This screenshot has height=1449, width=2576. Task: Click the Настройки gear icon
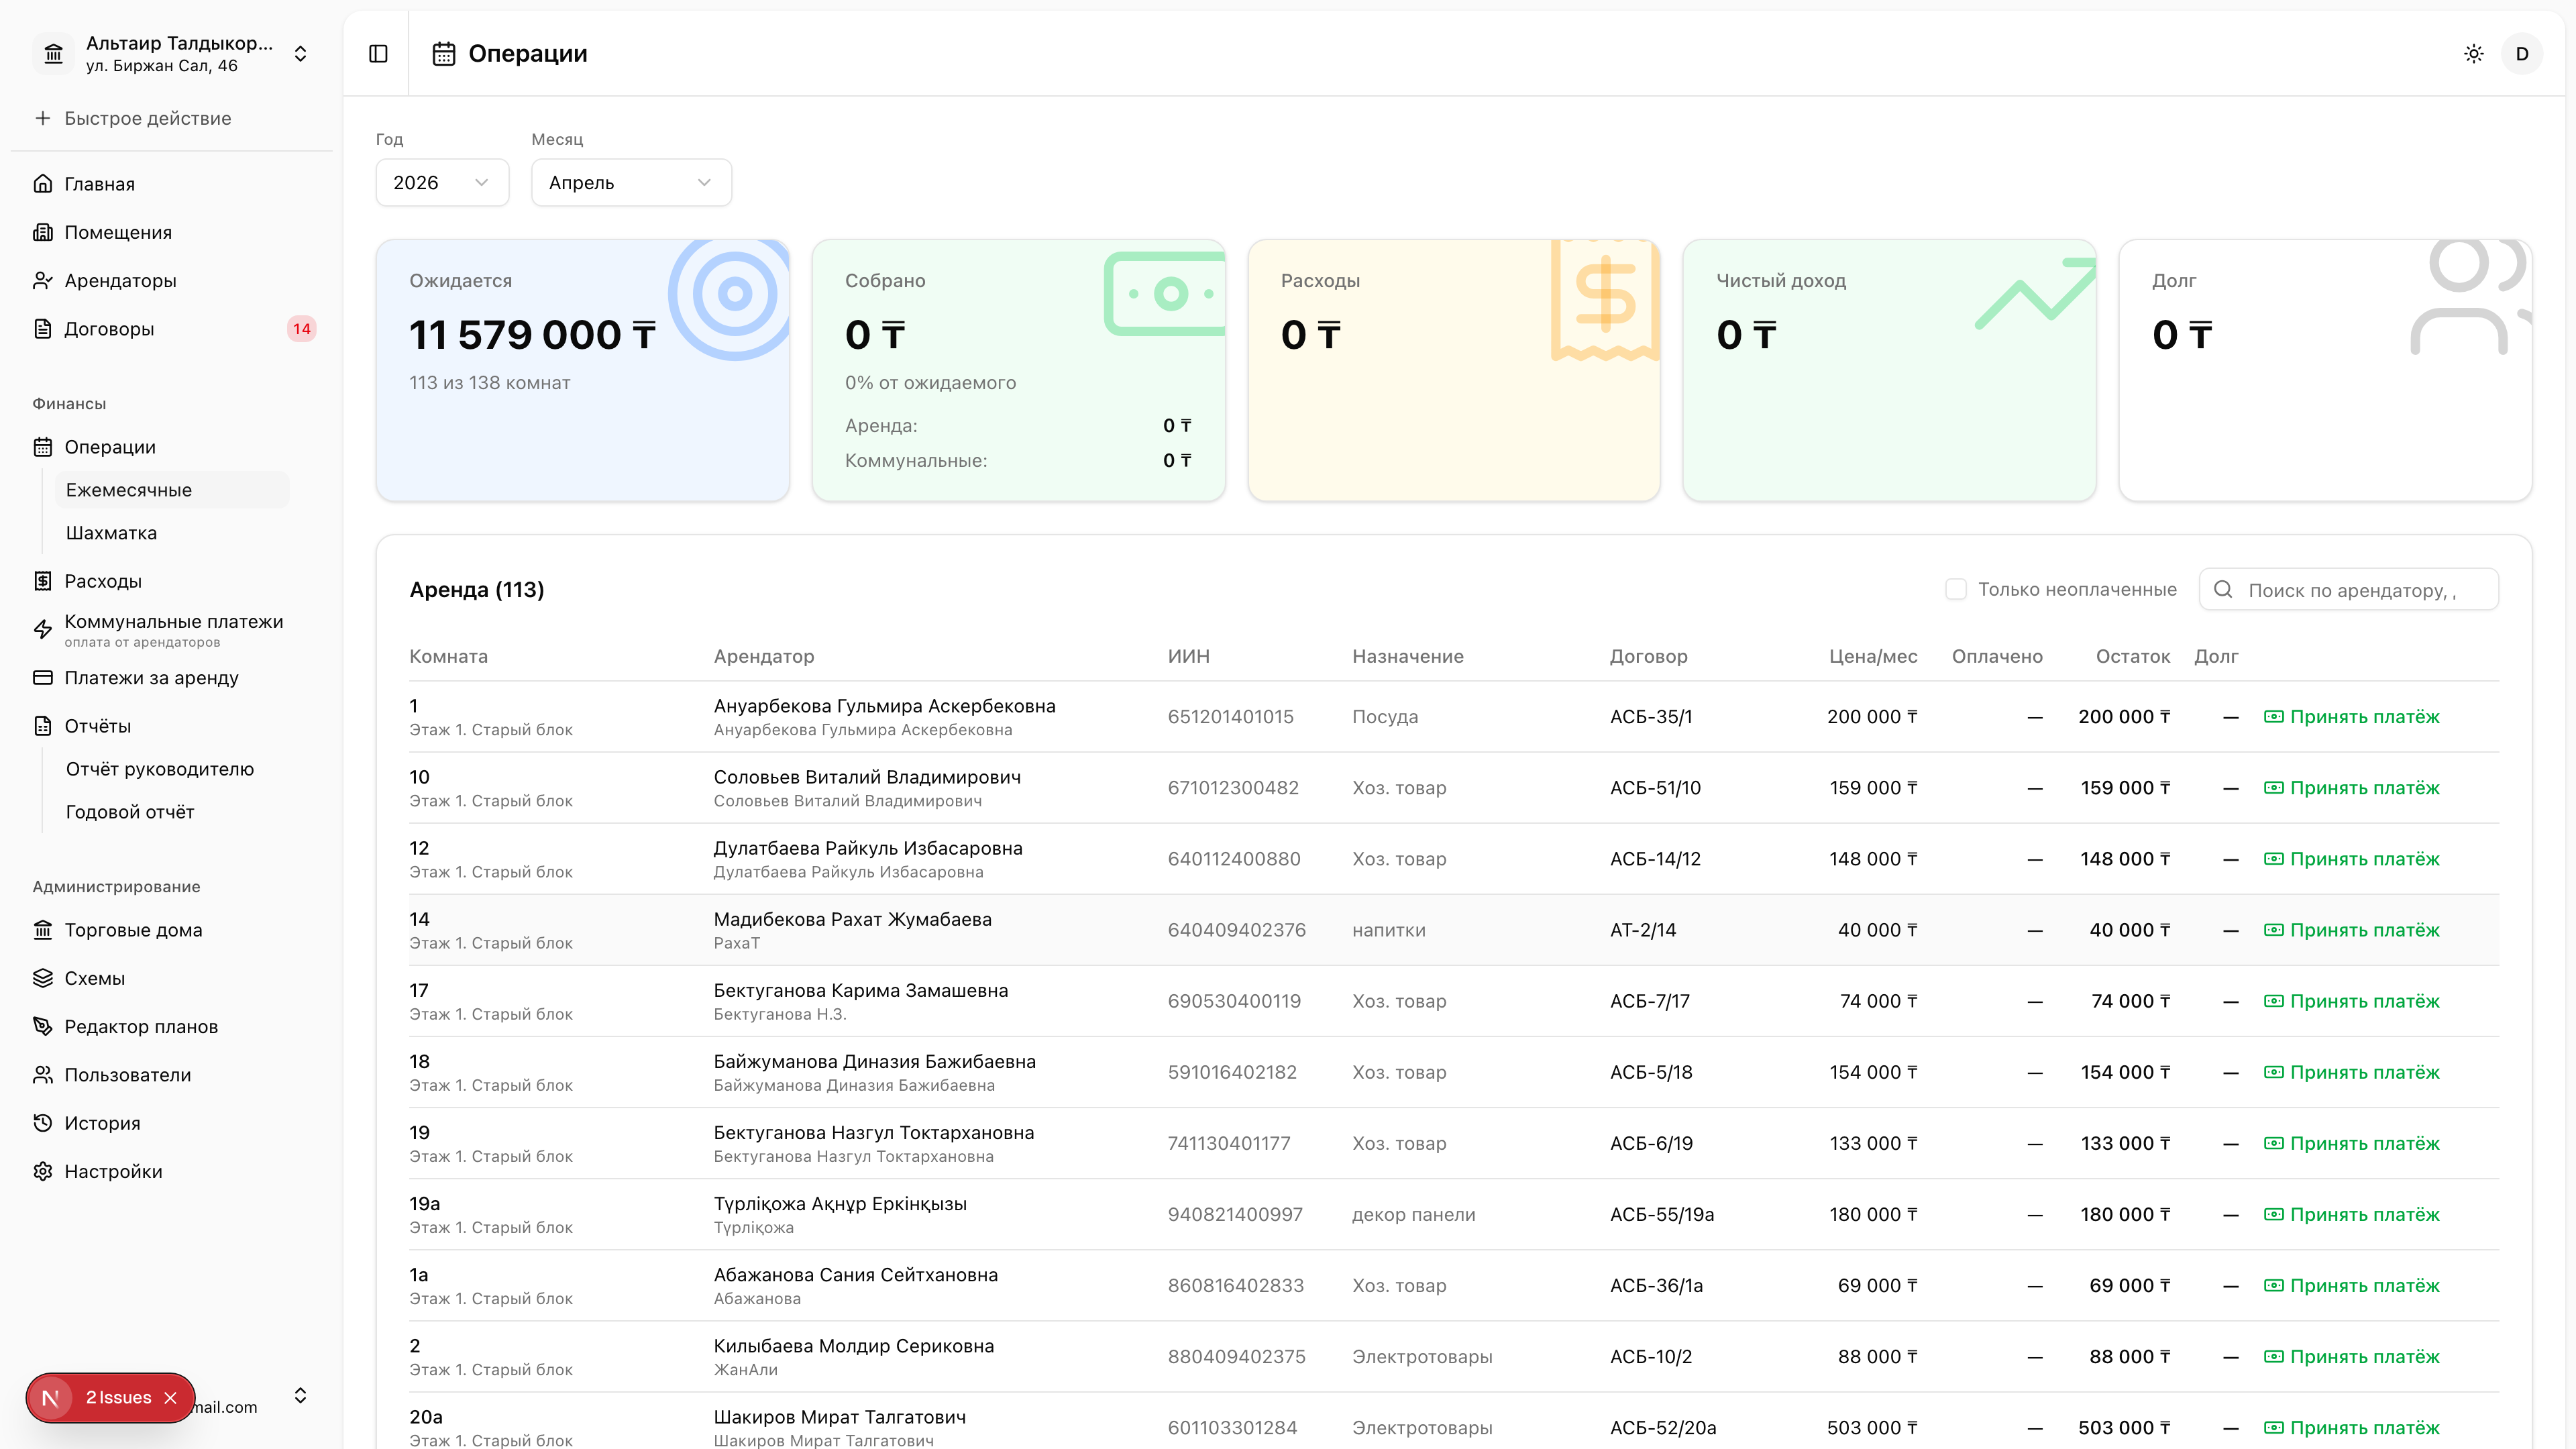(43, 1172)
